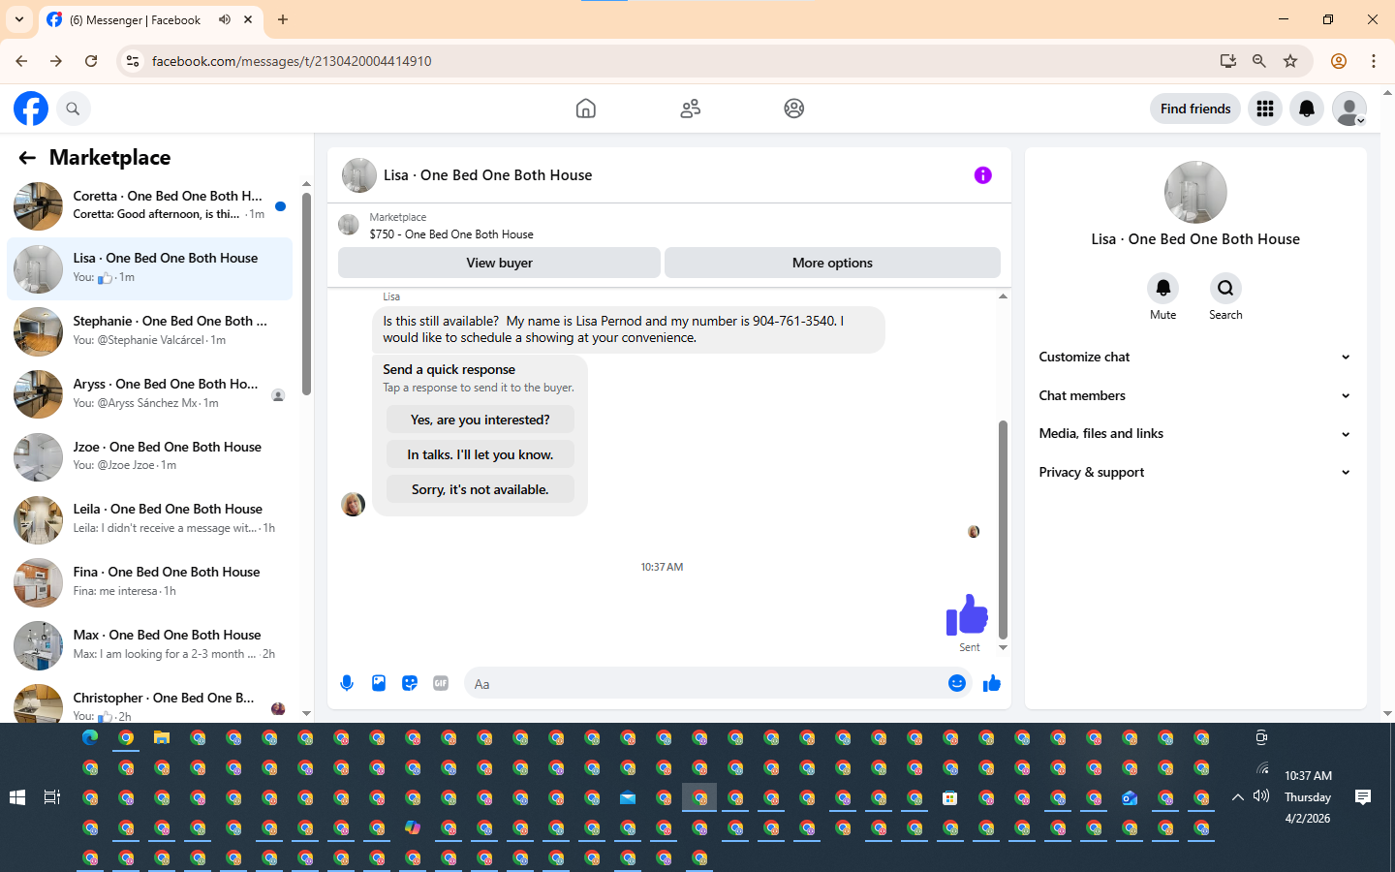Screen dimensions: 1395x872
Task: Choose a sticker icon in composer
Action: 410,683
